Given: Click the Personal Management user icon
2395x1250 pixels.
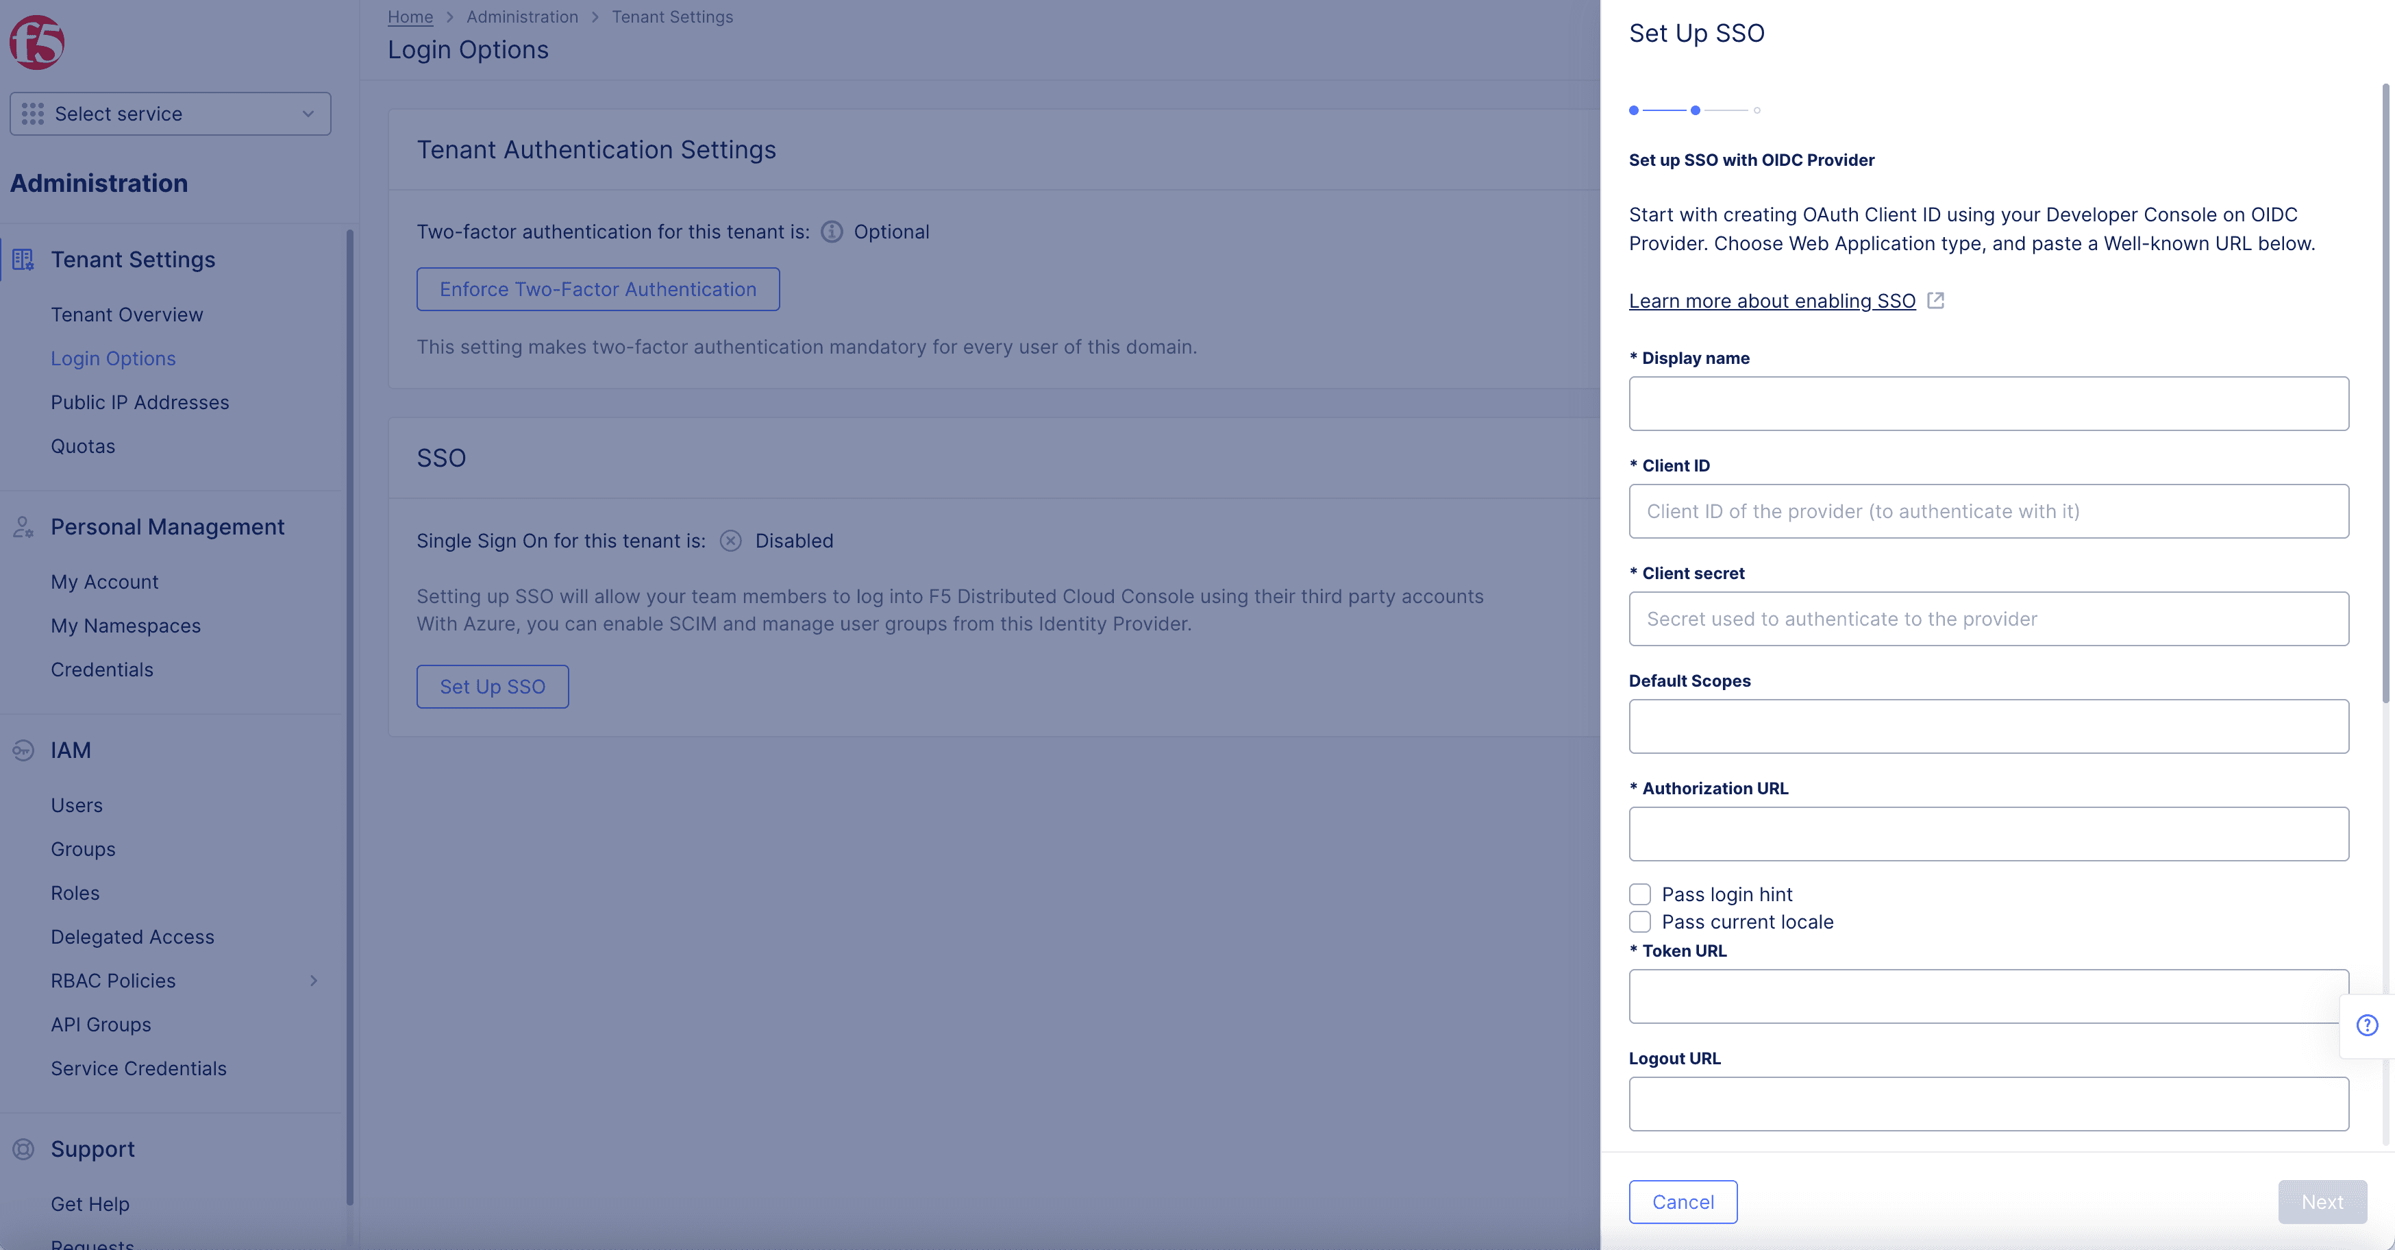Looking at the screenshot, I should tap(23, 526).
